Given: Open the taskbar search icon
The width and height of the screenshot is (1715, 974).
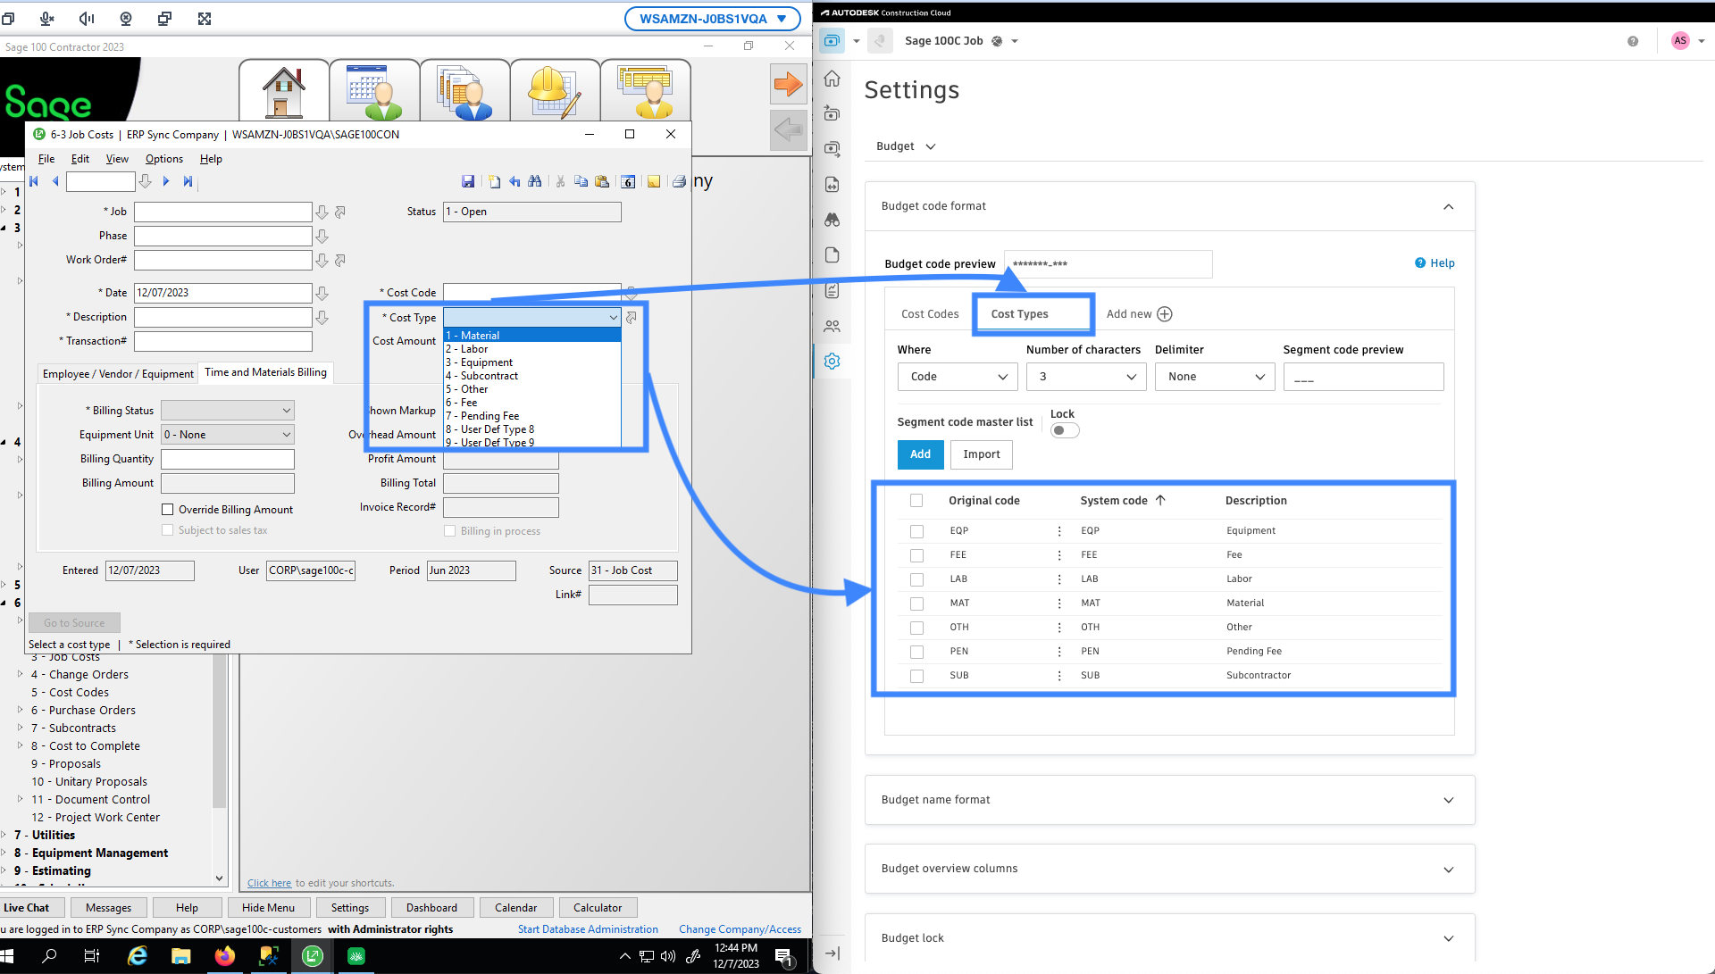Looking at the screenshot, I should pyautogui.click(x=49, y=956).
